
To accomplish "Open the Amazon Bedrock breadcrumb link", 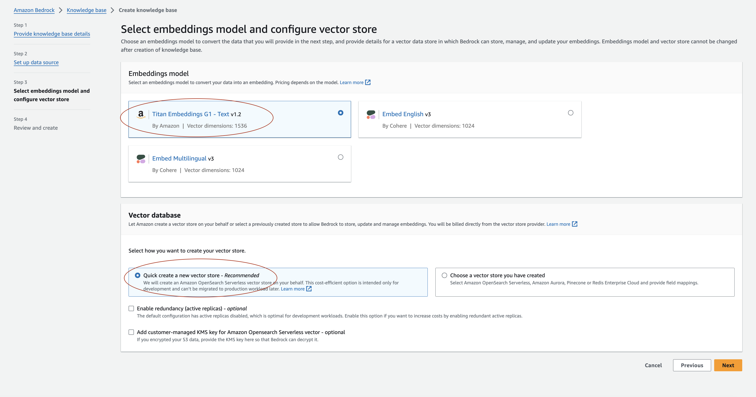I will click(x=34, y=10).
